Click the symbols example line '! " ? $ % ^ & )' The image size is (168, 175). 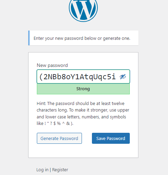(59, 124)
